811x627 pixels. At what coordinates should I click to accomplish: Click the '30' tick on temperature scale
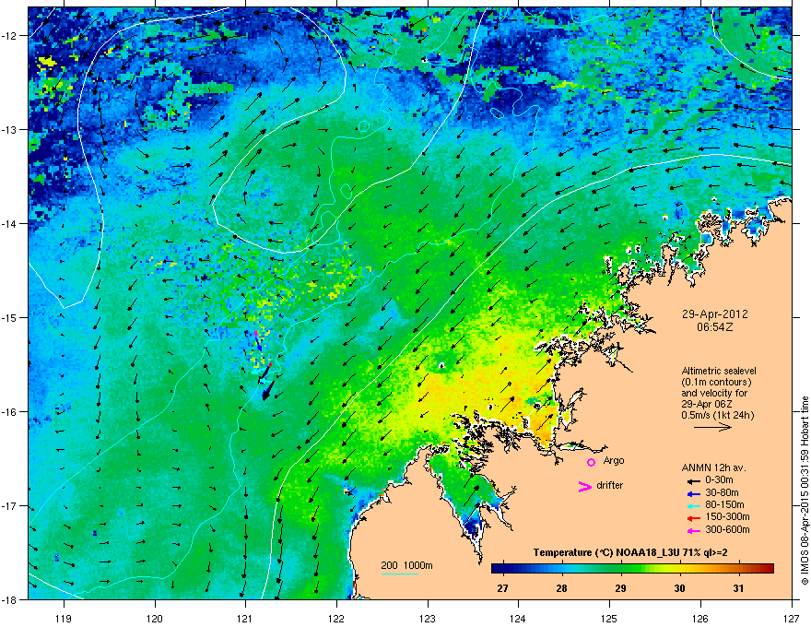click(679, 588)
